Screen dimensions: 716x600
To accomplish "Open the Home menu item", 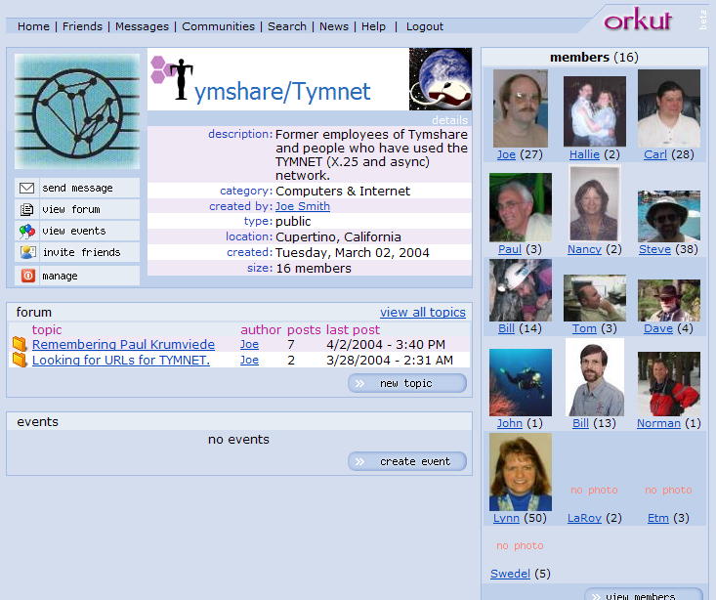I will click(33, 26).
